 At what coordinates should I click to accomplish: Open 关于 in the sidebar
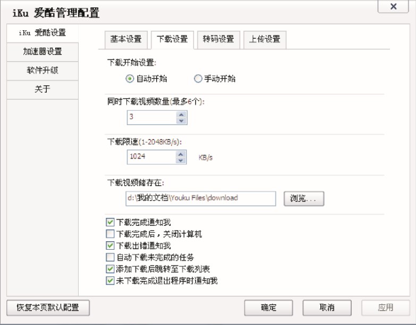[43, 90]
